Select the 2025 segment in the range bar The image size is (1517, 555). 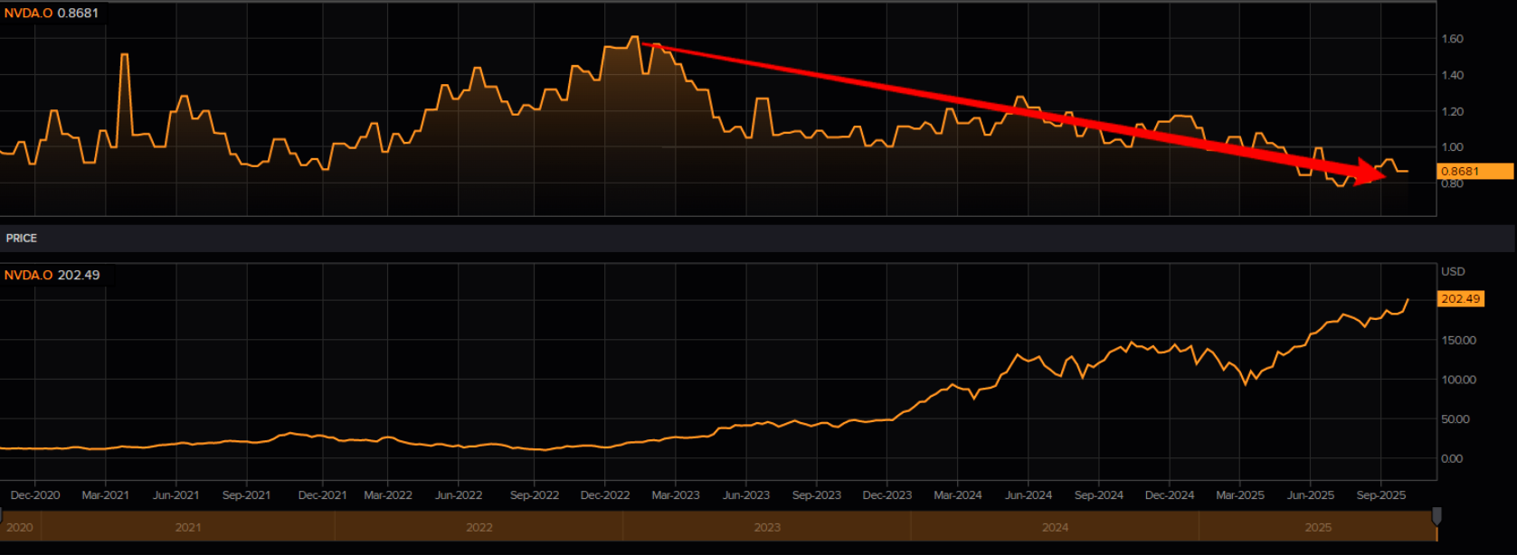point(1318,527)
